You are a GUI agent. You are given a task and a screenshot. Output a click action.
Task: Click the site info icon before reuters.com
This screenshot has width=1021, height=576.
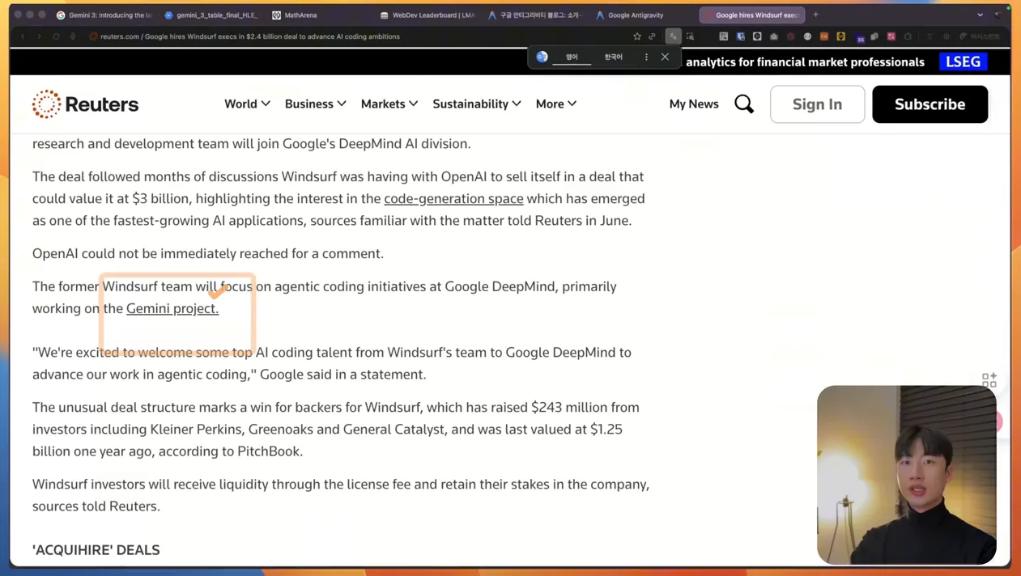coord(93,36)
